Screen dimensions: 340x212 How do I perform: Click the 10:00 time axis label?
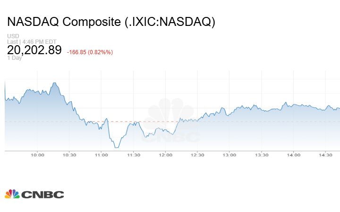pos(37,155)
